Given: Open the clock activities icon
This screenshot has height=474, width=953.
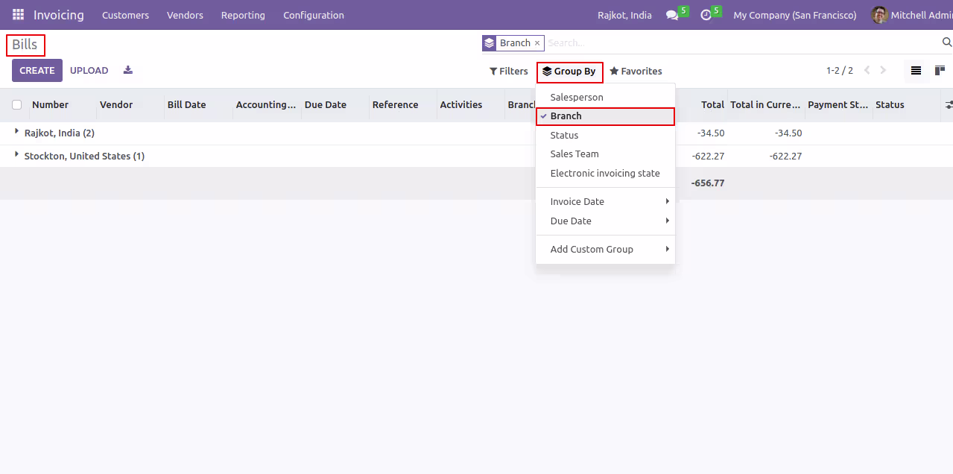Looking at the screenshot, I should tap(706, 15).
